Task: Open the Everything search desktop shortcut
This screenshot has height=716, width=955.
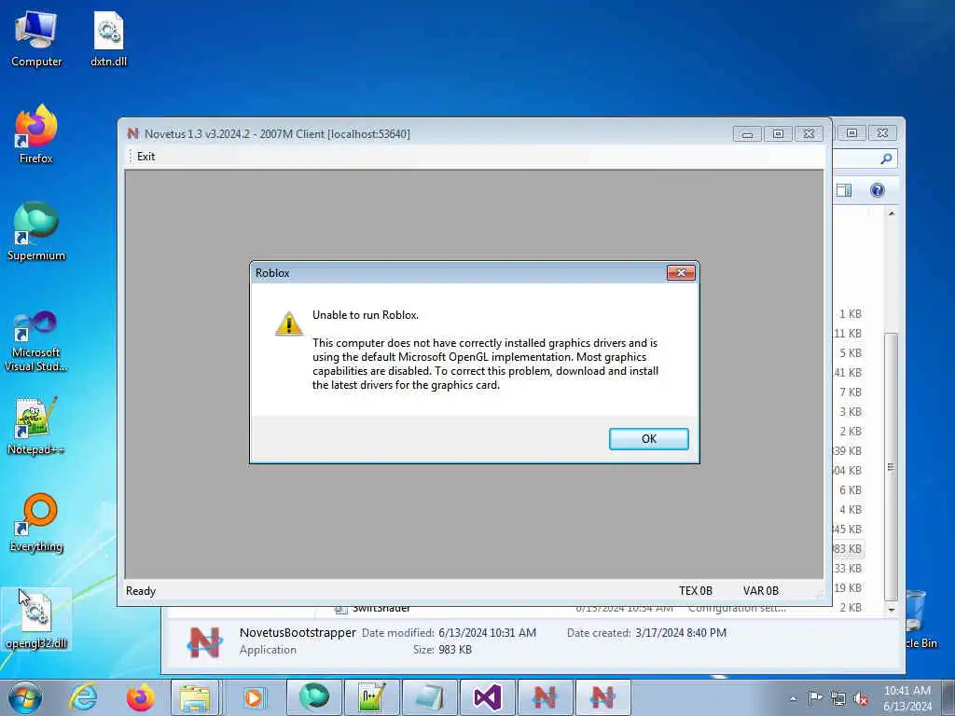Action: 36,523
